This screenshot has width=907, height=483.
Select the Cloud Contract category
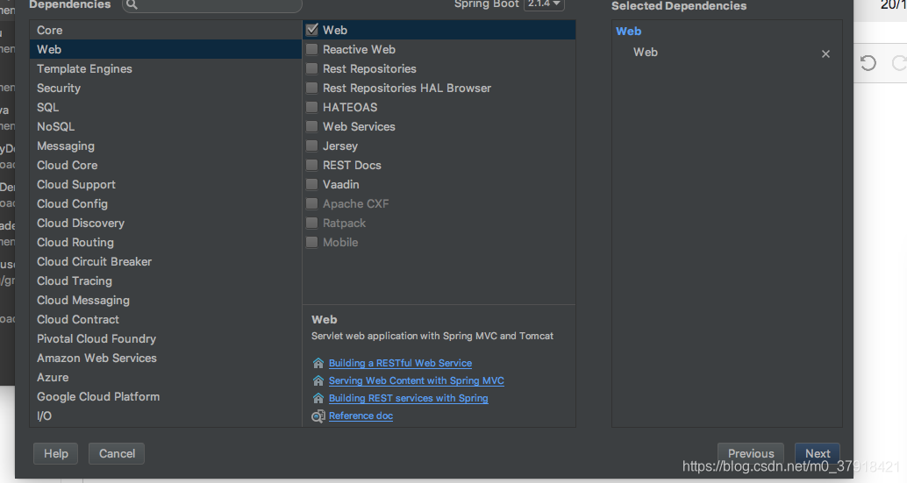pos(166,319)
